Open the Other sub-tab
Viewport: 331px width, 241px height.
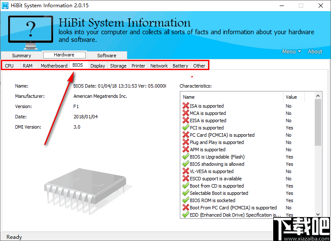(199, 66)
